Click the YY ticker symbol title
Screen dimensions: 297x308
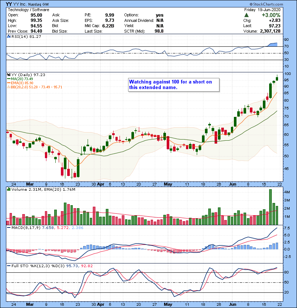pos(9,4)
